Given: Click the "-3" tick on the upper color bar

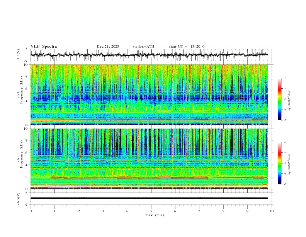Looking at the screenshot, I should click(x=285, y=78).
